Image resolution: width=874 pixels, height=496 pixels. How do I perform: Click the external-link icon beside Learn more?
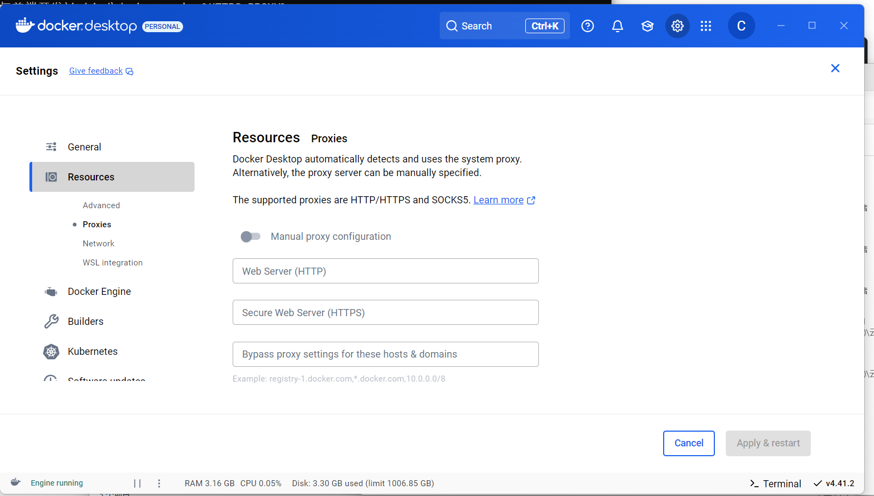pyautogui.click(x=531, y=200)
